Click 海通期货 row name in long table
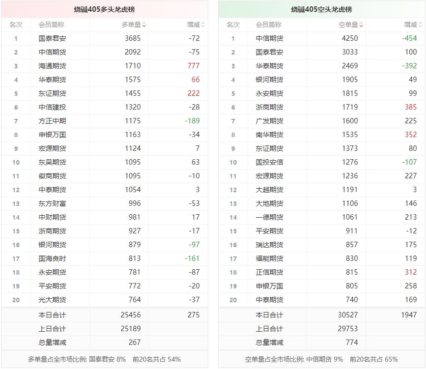426x369 pixels. [x=52, y=66]
